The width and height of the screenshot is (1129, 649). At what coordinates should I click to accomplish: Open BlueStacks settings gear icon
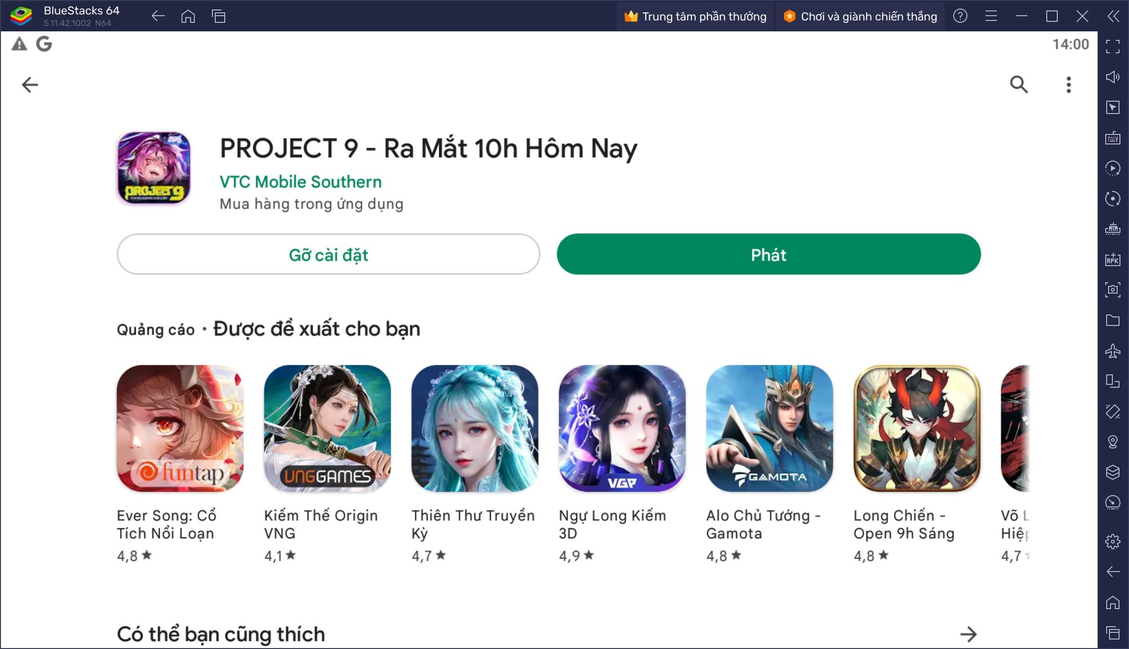point(1112,541)
